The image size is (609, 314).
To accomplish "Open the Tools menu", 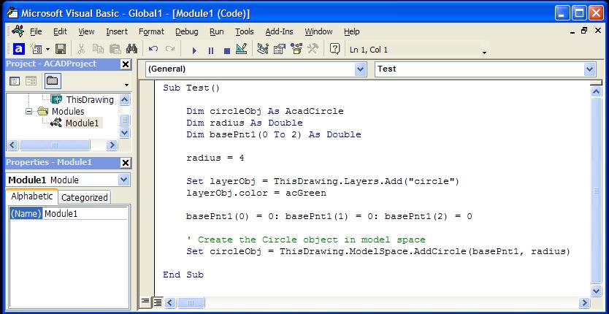I will [x=245, y=32].
